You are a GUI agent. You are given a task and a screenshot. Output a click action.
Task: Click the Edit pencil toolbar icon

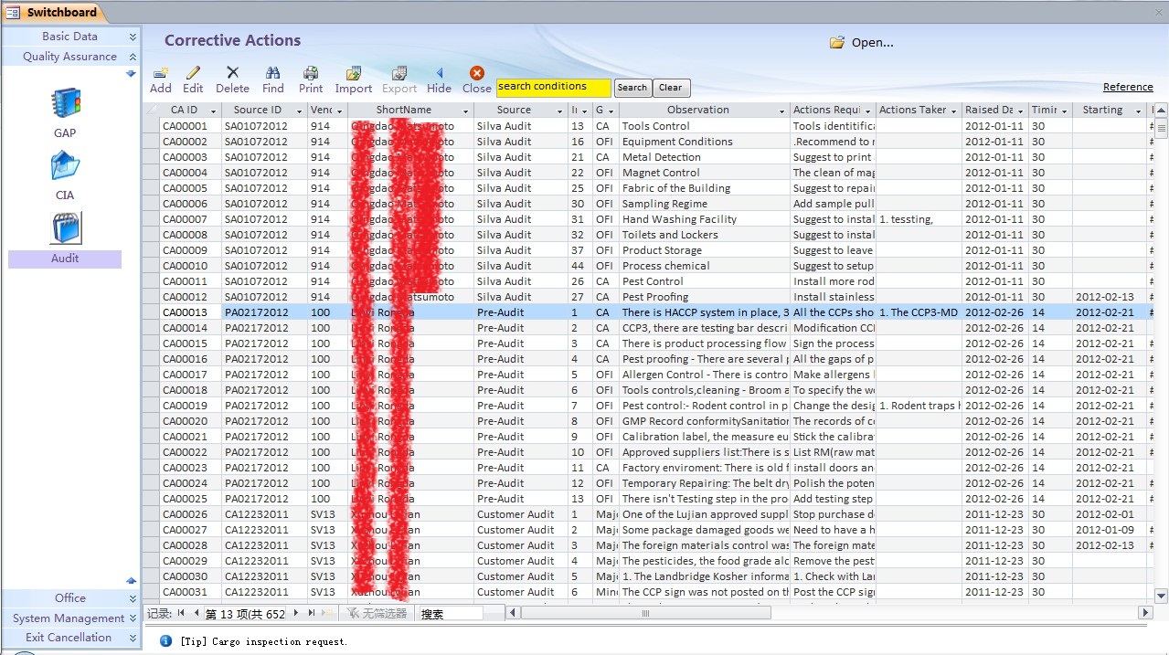tap(193, 73)
